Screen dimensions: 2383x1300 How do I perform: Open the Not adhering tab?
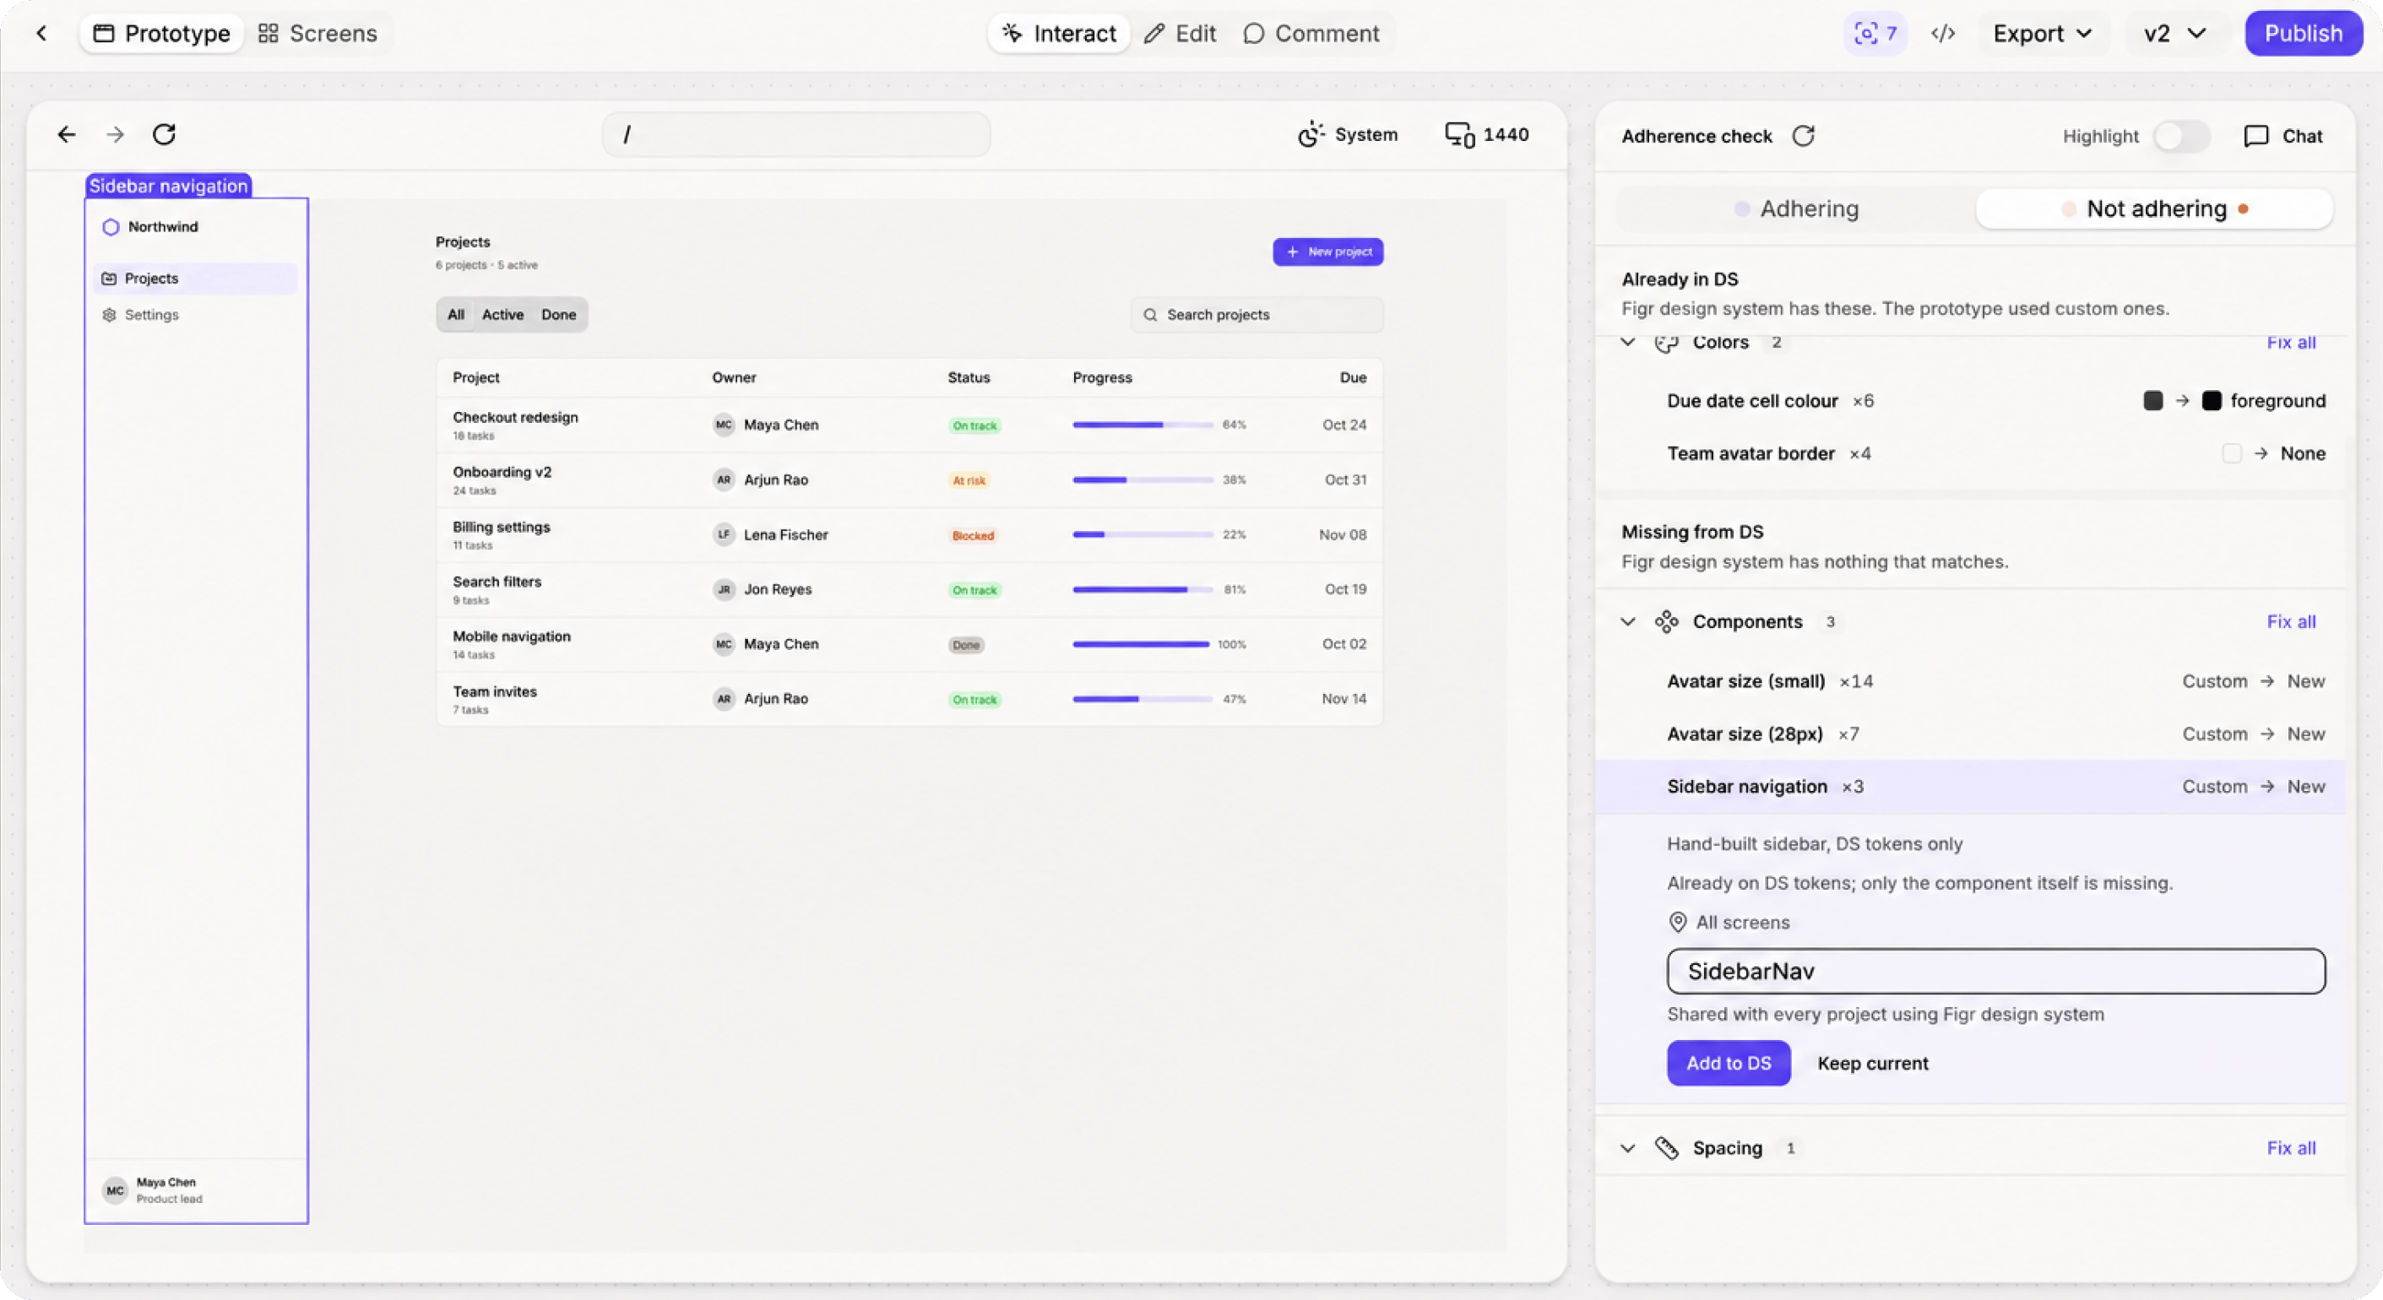coord(2154,209)
